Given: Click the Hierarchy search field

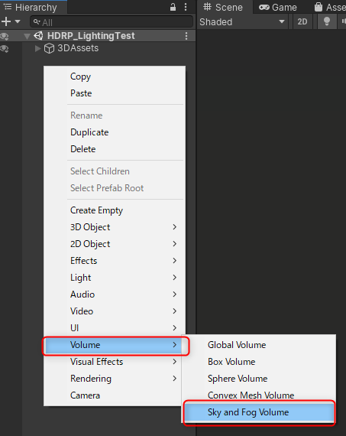Looking at the screenshot, I should click(x=112, y=21).
